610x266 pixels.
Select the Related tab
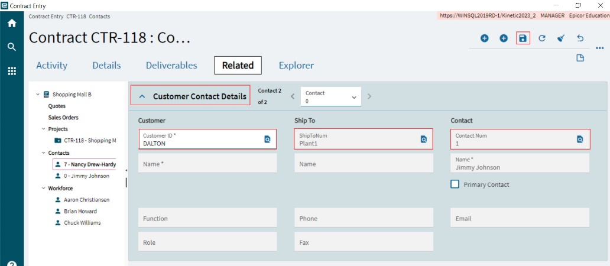tap(238, 66)
